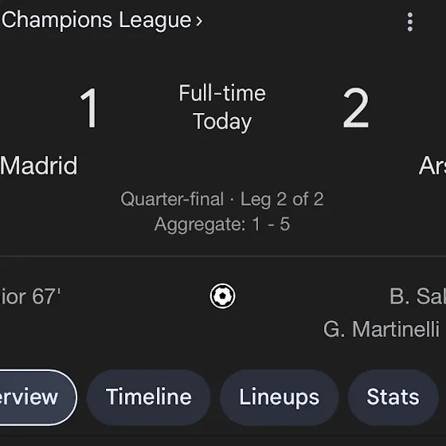Click the home score 1
Viewport: 446px width, 446px height.
click(89, 108)
